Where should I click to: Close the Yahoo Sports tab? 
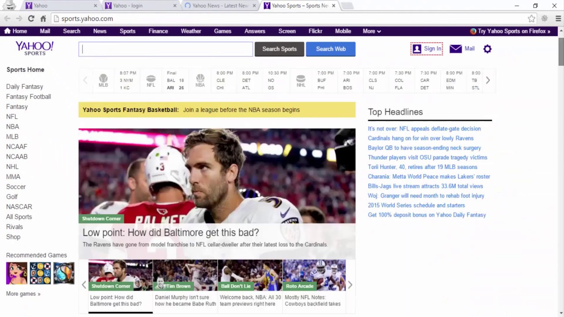pyautogui.click(x=334, y=6)
